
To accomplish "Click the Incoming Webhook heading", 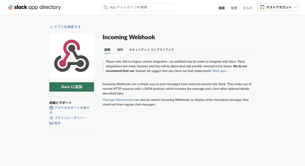I will tap(129, 37).
